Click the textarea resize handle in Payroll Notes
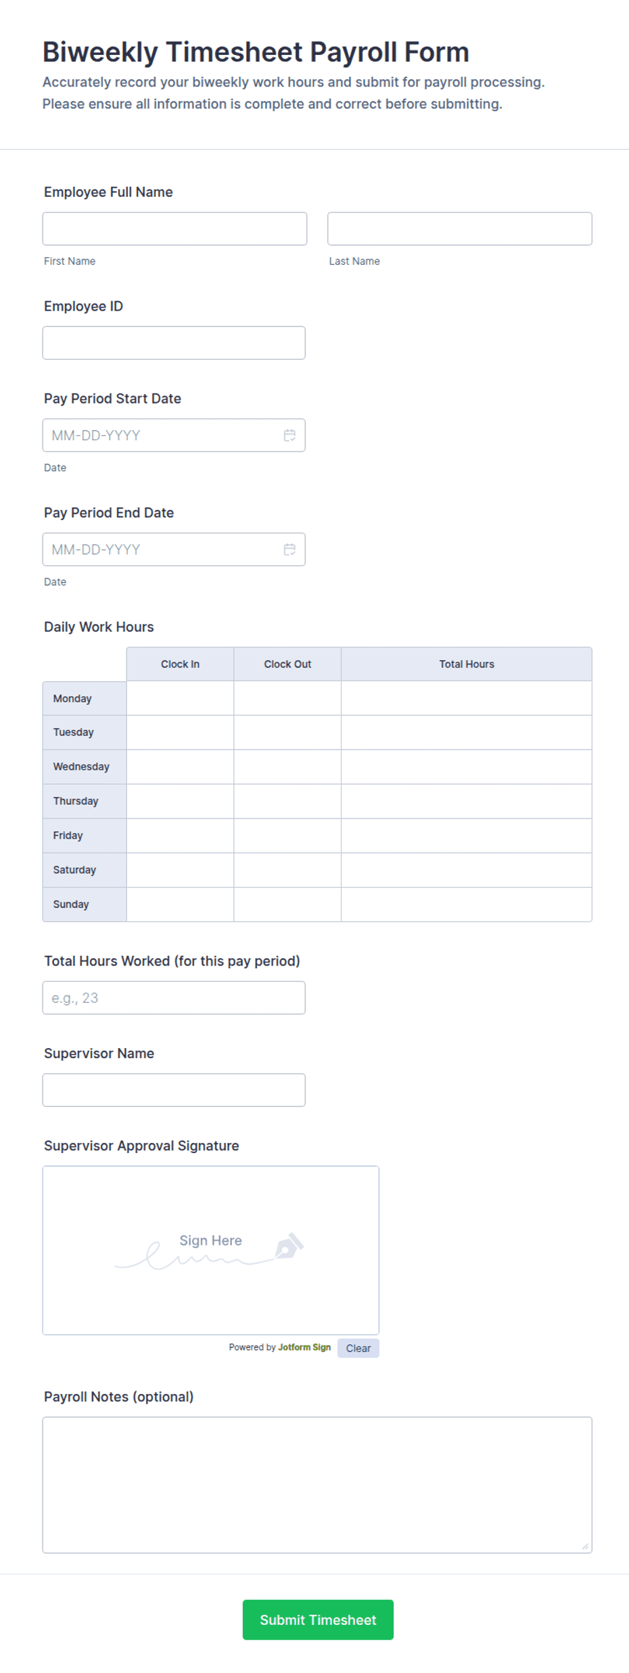Image resolution: width=629 pixels, height=1673 pixels. 585,1546
